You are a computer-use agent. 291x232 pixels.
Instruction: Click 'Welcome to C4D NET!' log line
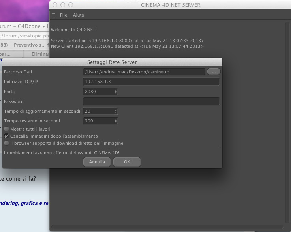tap(74, 30)
